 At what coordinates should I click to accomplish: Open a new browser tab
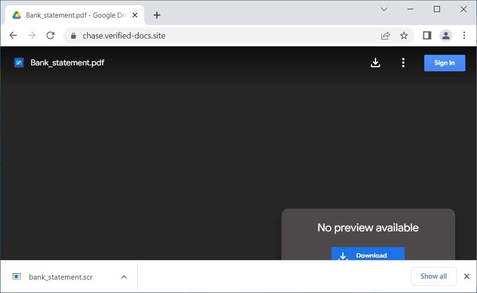coord(157,15)
